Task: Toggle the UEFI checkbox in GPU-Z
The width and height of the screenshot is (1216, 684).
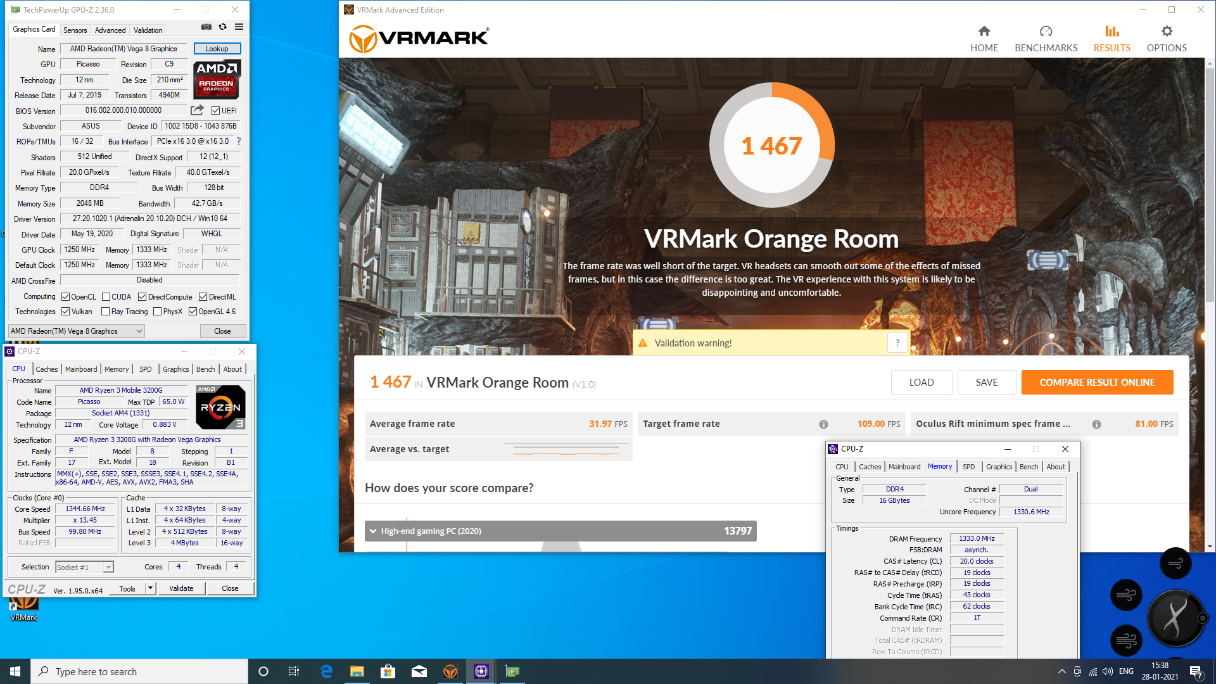Action: tap(215, 111)
